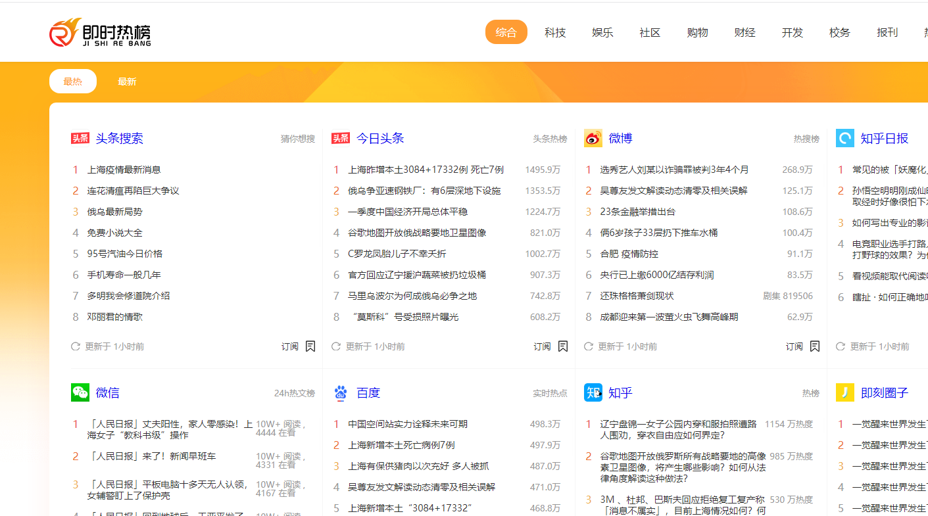928x516 pixels.
Task: Click the 即刻圈子 logo icon
Action: click(x=844, y=392)
